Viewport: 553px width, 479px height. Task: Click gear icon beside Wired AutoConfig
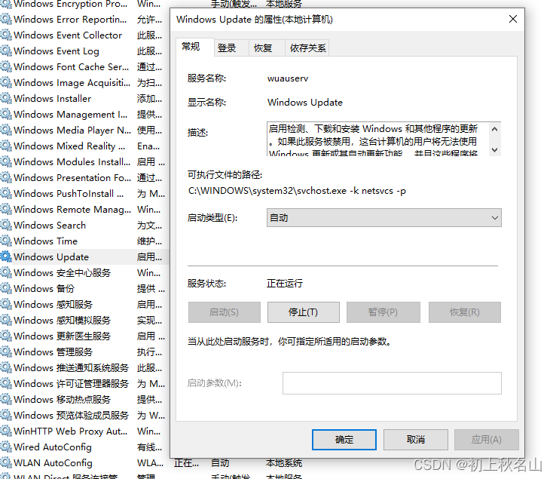(x=6, y=447)
